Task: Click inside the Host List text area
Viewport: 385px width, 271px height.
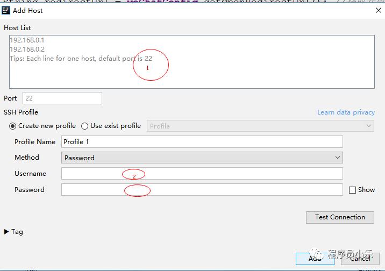Action: click(x=192, y=62)
